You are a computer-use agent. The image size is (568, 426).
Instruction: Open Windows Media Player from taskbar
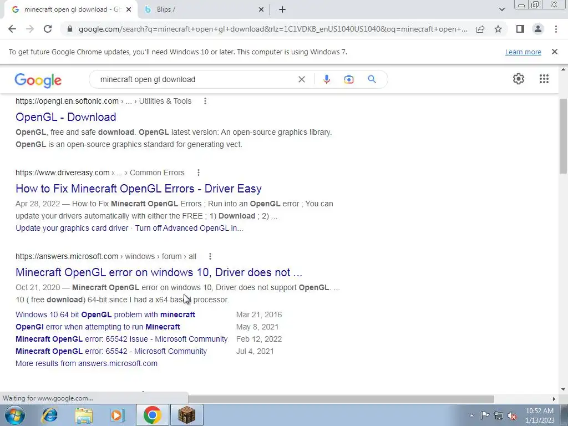(117, 415)
